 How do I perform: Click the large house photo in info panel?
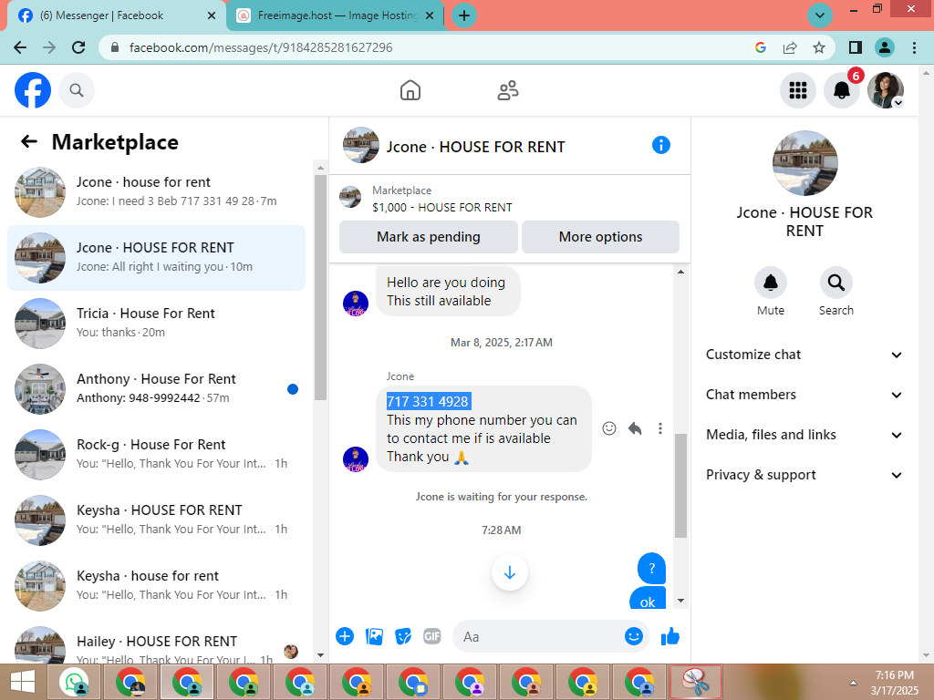[804, 163]
